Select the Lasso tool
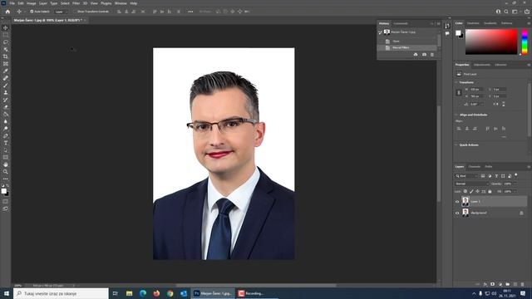Screen dimensions: 532x299 pyautogui.click(x=6, y=42)
